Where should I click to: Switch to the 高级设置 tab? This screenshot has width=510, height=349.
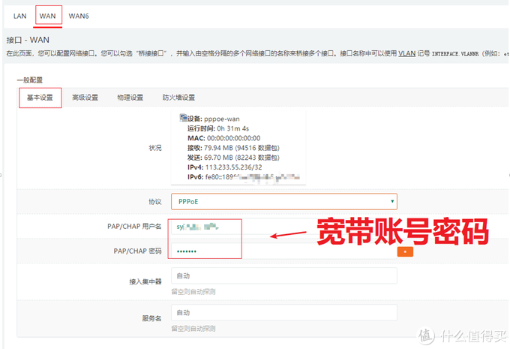[x=85, y=98]
